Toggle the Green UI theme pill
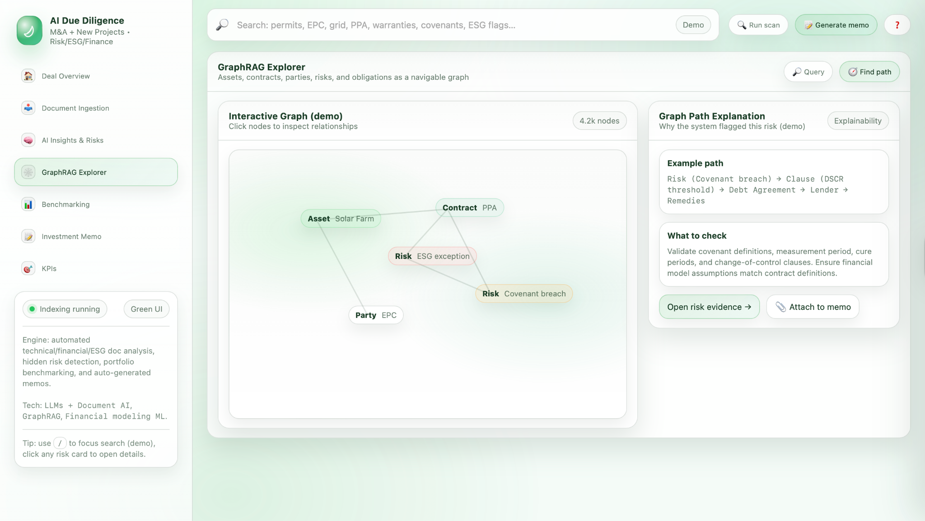Image resolution: width=925 pixels, height=521 pixels. click(x=146, y=309)
